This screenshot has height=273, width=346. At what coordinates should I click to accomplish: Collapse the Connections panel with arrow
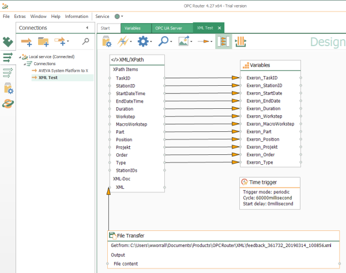coord(87,28)
